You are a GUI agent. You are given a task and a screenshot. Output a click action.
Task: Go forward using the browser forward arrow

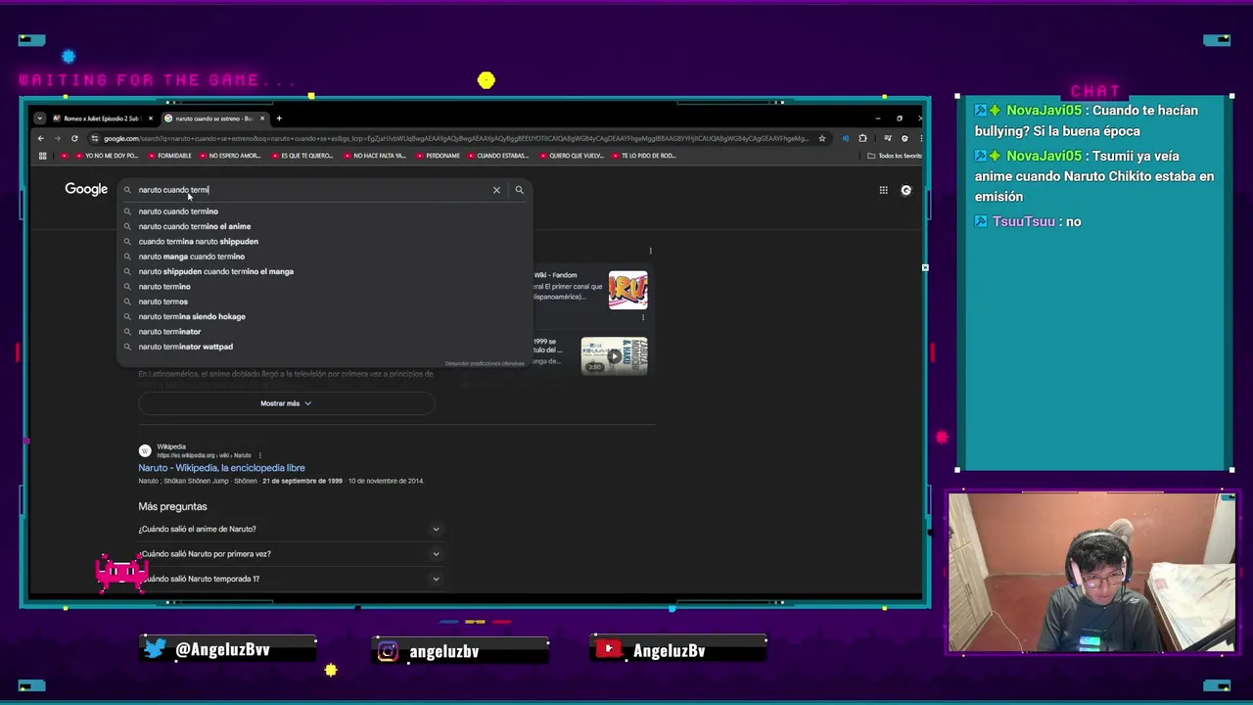click(x=58, y=138)
